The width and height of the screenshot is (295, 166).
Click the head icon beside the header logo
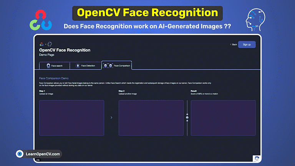click(50, 45)
